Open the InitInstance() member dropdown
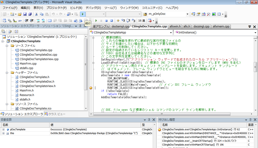Viewport: 258px width, 148px height. [255, 33]
